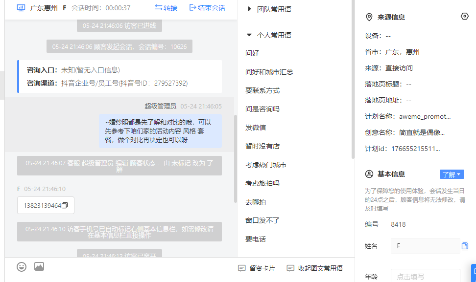Click the 年龄 点击填写 input field

[425, 276]
